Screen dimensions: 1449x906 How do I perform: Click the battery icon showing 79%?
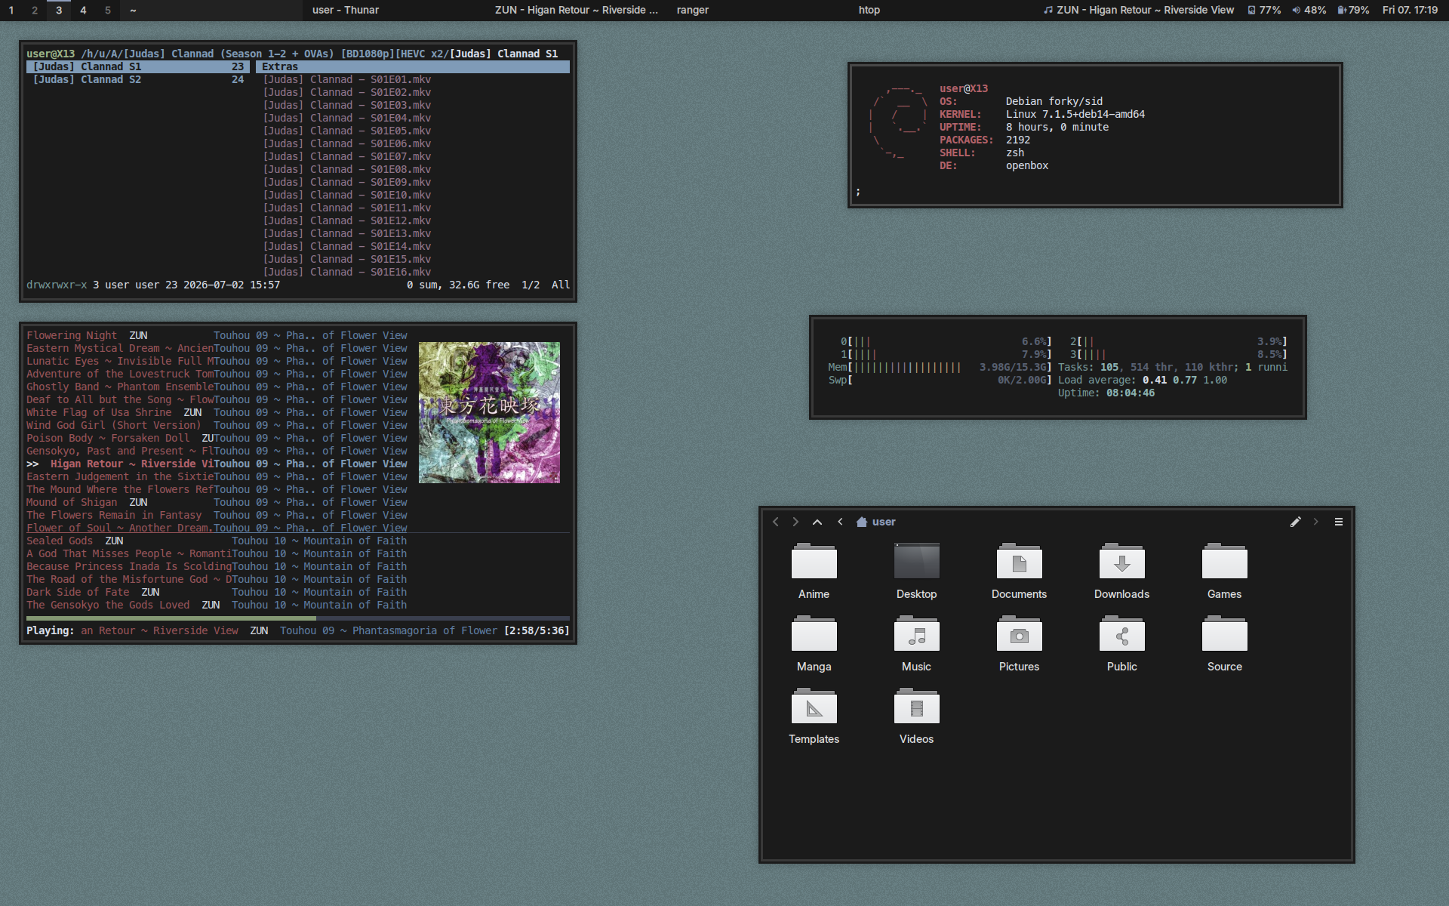(1342, 10)
